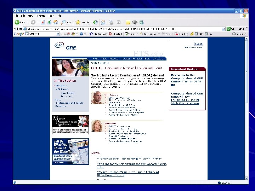
Task: Click the Google toolbar highlighter pen icon
Action: (192, 34)
